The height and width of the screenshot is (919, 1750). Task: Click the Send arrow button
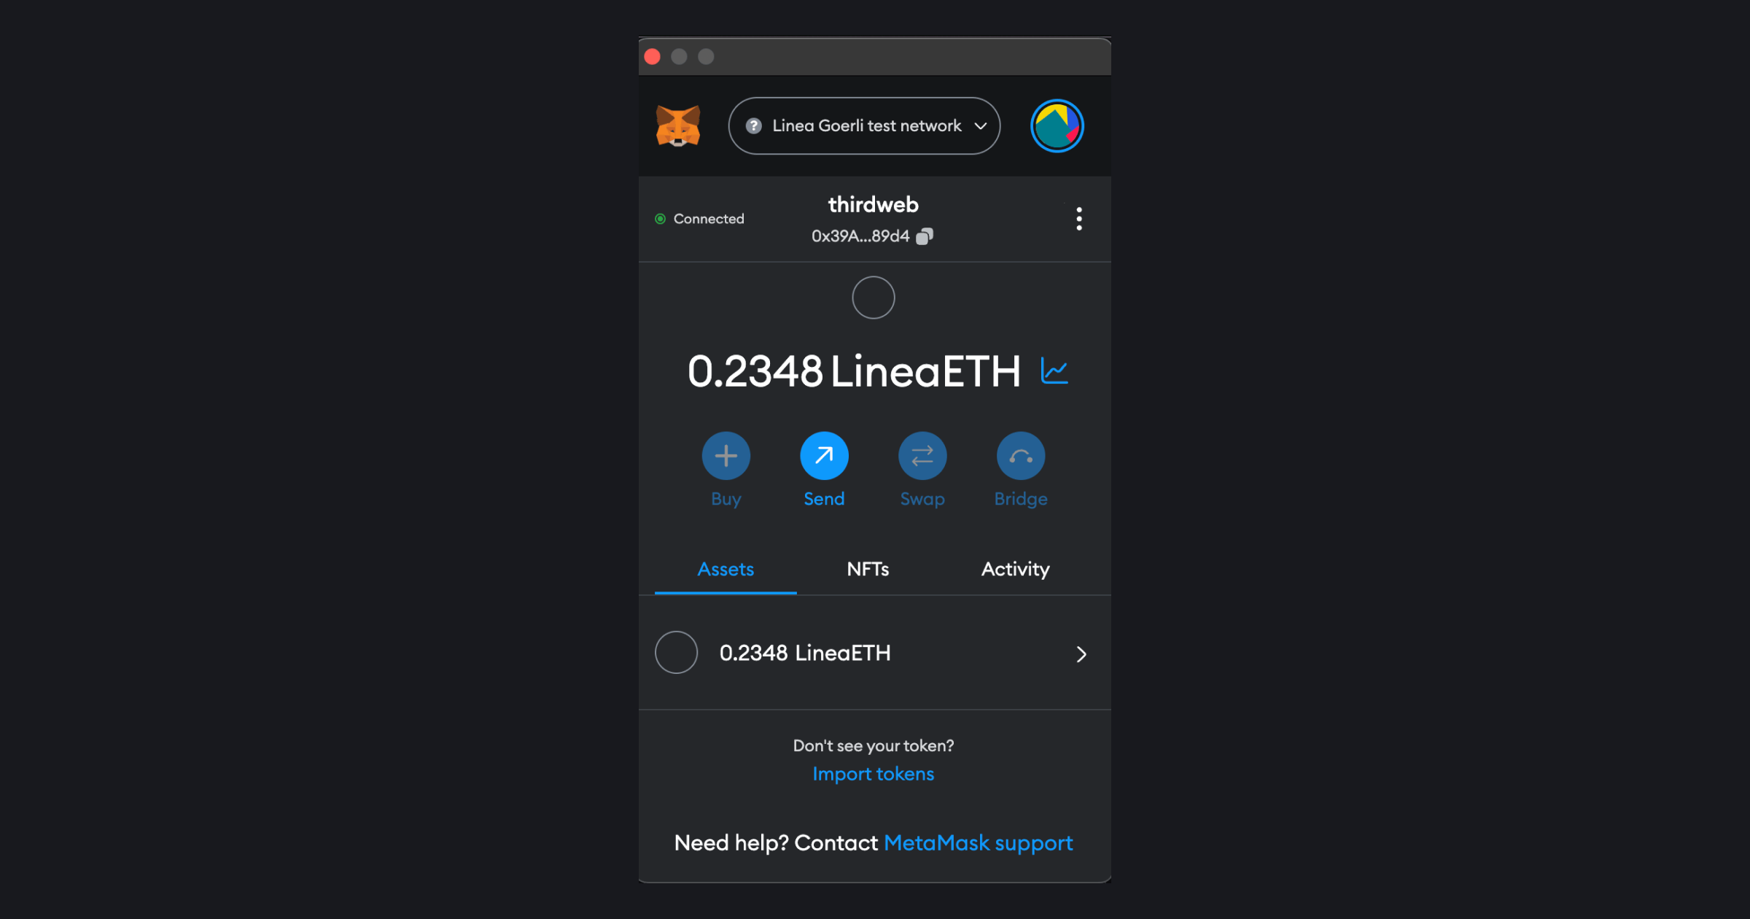(x=824, y=456)
